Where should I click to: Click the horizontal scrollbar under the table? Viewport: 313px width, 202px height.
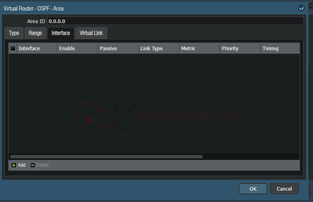tap(107, 157)
